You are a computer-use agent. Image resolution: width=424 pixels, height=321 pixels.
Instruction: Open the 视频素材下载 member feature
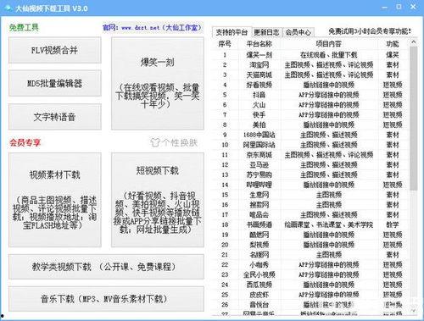(55, 200)
